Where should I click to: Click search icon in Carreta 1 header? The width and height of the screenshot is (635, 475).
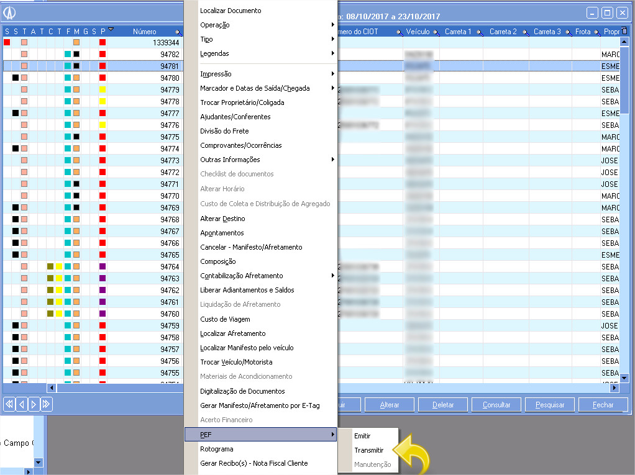(480, 32)
